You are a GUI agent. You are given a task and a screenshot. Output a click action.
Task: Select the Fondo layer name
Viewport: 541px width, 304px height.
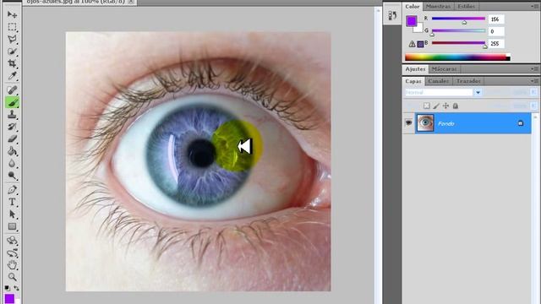tap(445, 123)
